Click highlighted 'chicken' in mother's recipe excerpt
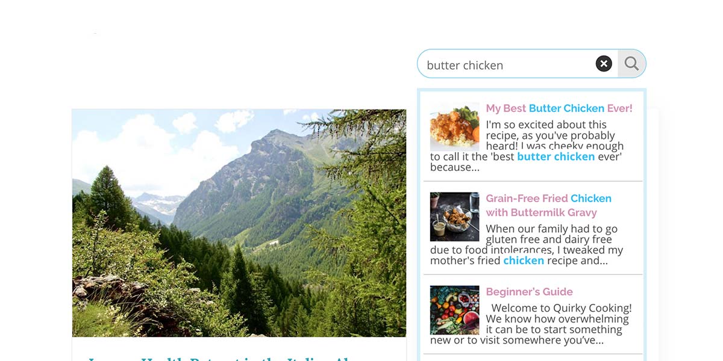The image size is (723, 361). pyautogui.click(x=524, y=261)
